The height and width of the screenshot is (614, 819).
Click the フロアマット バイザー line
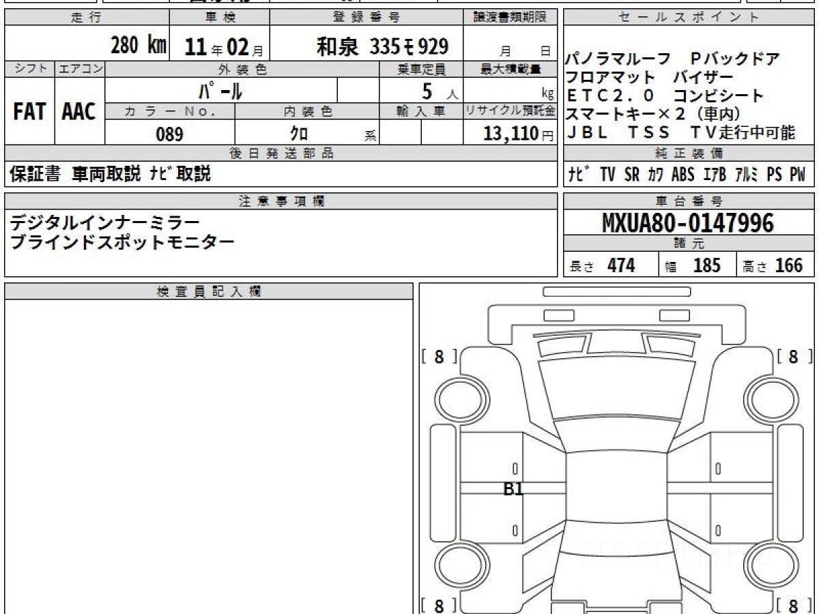coord(650,78)
